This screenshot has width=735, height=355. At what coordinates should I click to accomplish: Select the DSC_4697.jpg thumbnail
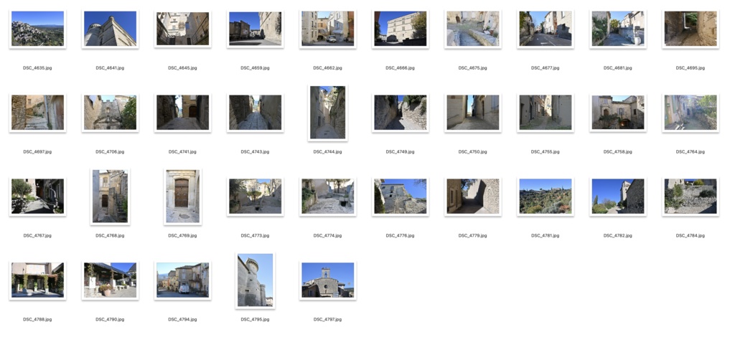click(x=37, y=113)
